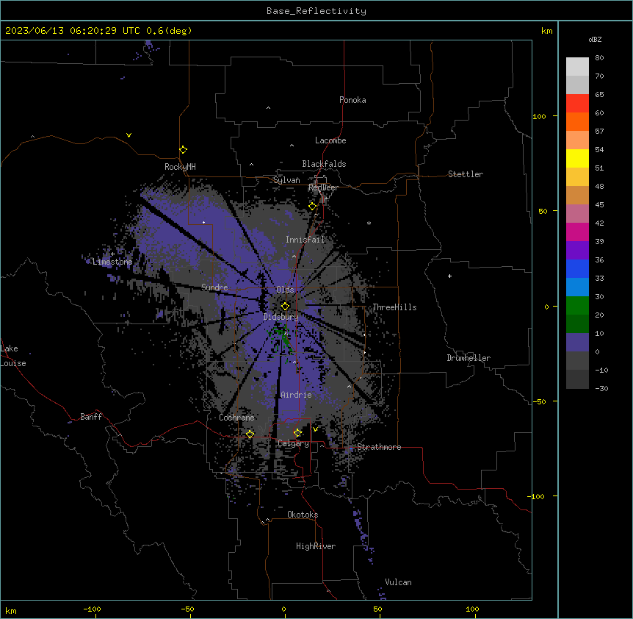Click the RedDeer city label
Screen dimensions: 633x619
pos(323,187)
